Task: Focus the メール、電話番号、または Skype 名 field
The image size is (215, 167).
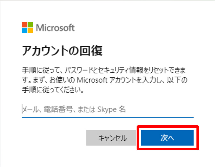Action: point(107,110)
